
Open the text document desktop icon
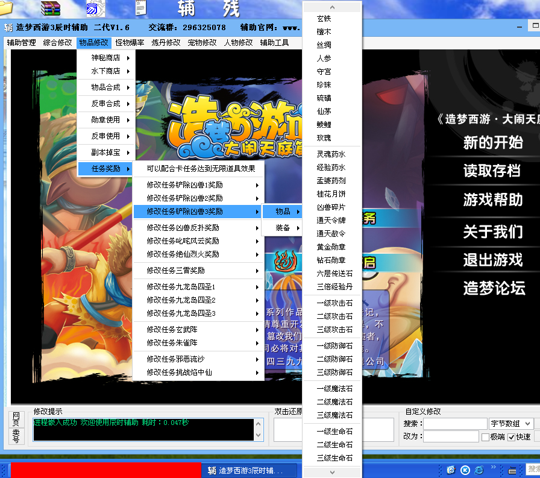140,8
